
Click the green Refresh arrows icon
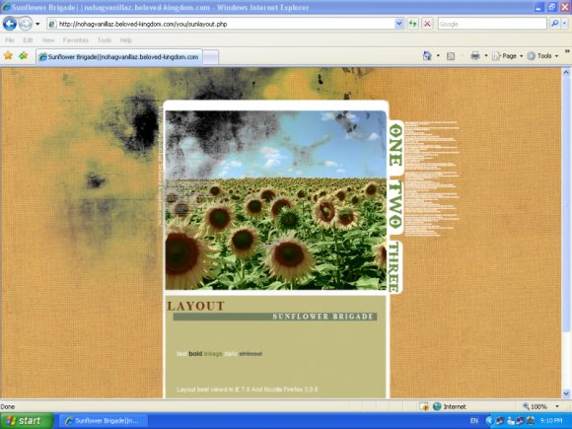[x=413, y=24]
